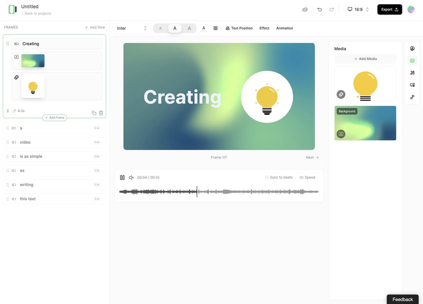Select the text tool icon in right sidebar
This screenshot has width=423, height=304.
pyautogui.click(x=412, y=48)
